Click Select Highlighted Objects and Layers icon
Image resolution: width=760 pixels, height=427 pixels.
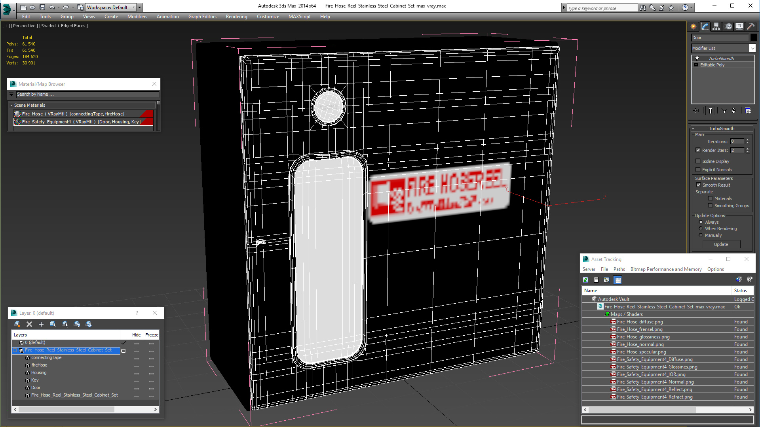(53, 324)
